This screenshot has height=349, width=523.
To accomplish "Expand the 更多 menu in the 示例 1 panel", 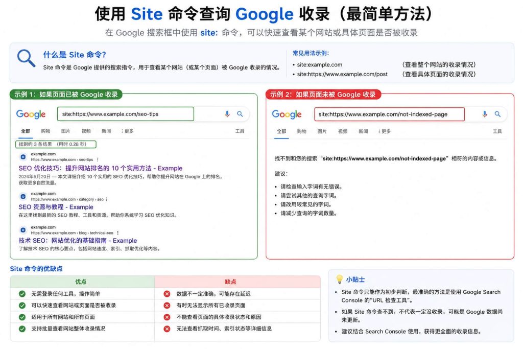I will (127, 131).
